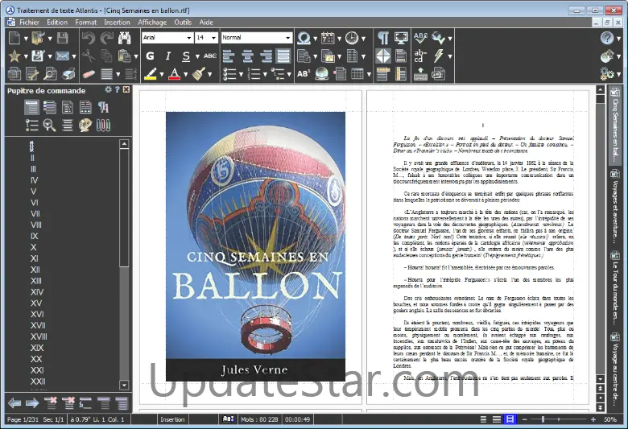Click the full screen monitor icon
628x429 pixels.
pyautogui.click(x=401, y=38)
